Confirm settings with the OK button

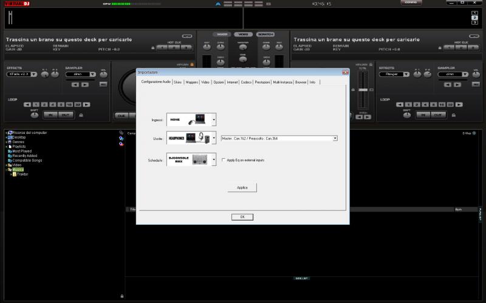click(242, 217)
